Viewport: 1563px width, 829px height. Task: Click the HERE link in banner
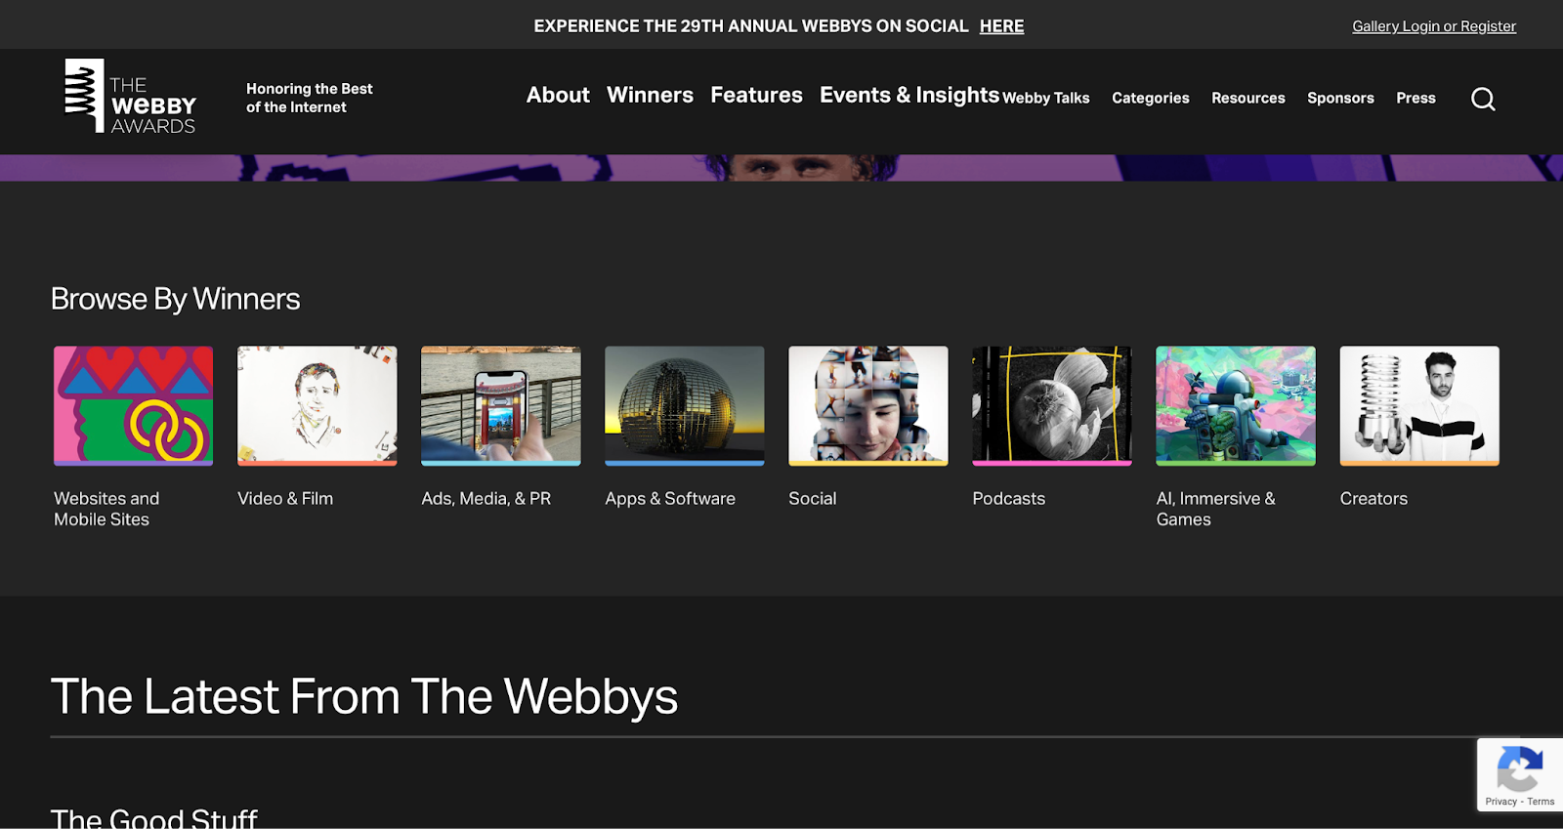click(1001, 26)
